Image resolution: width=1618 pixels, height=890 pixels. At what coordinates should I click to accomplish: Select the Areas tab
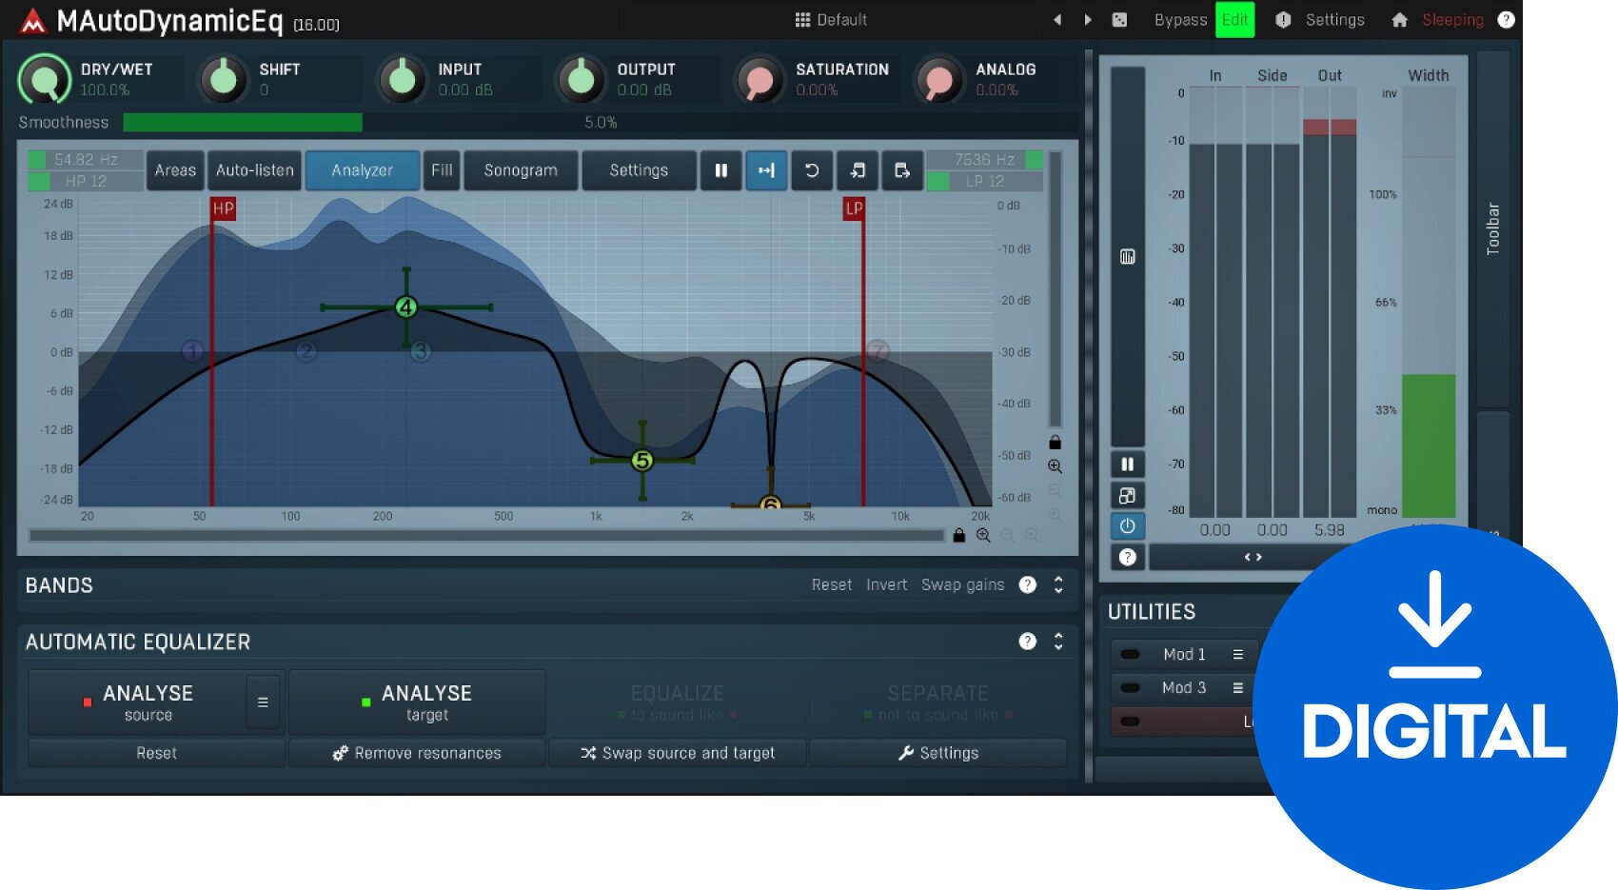175,170
